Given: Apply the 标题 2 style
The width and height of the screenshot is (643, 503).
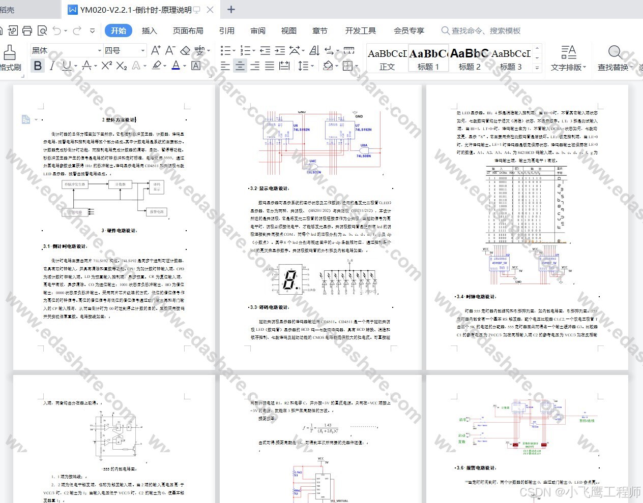Looking at the screenshot, I should pyautogui.click(x=470, y=59).
